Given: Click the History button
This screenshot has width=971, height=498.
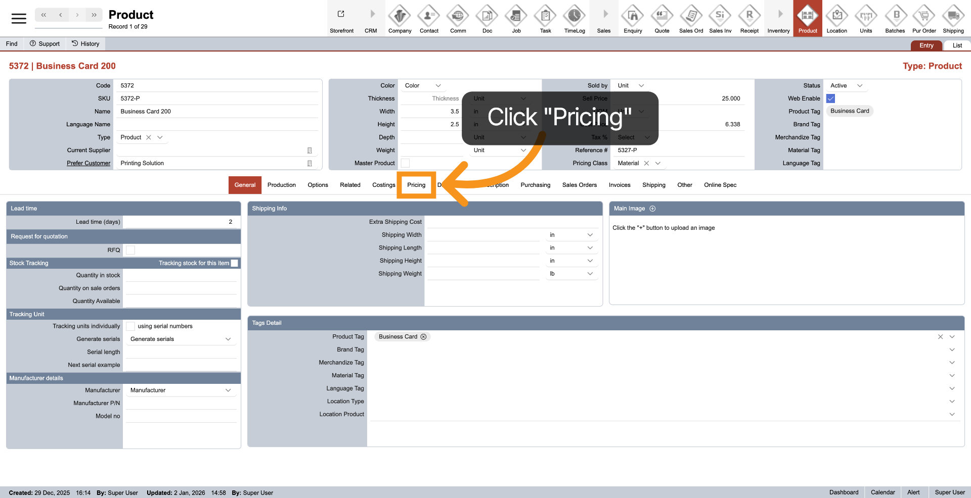Looking at the screenshot, I should coord(85,44).
